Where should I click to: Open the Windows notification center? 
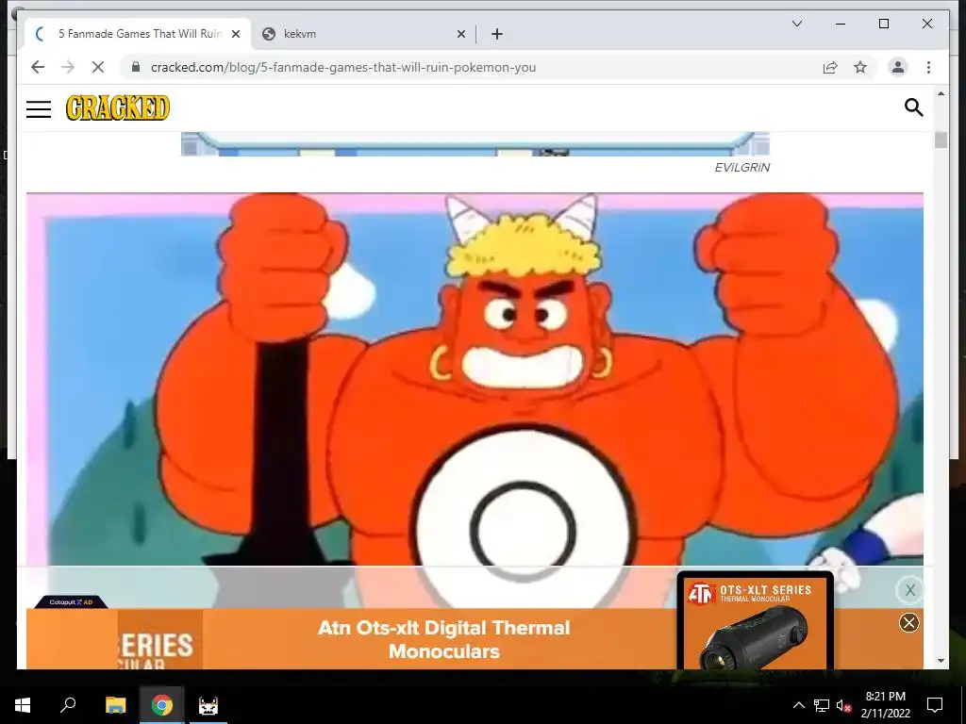[935, 705]
